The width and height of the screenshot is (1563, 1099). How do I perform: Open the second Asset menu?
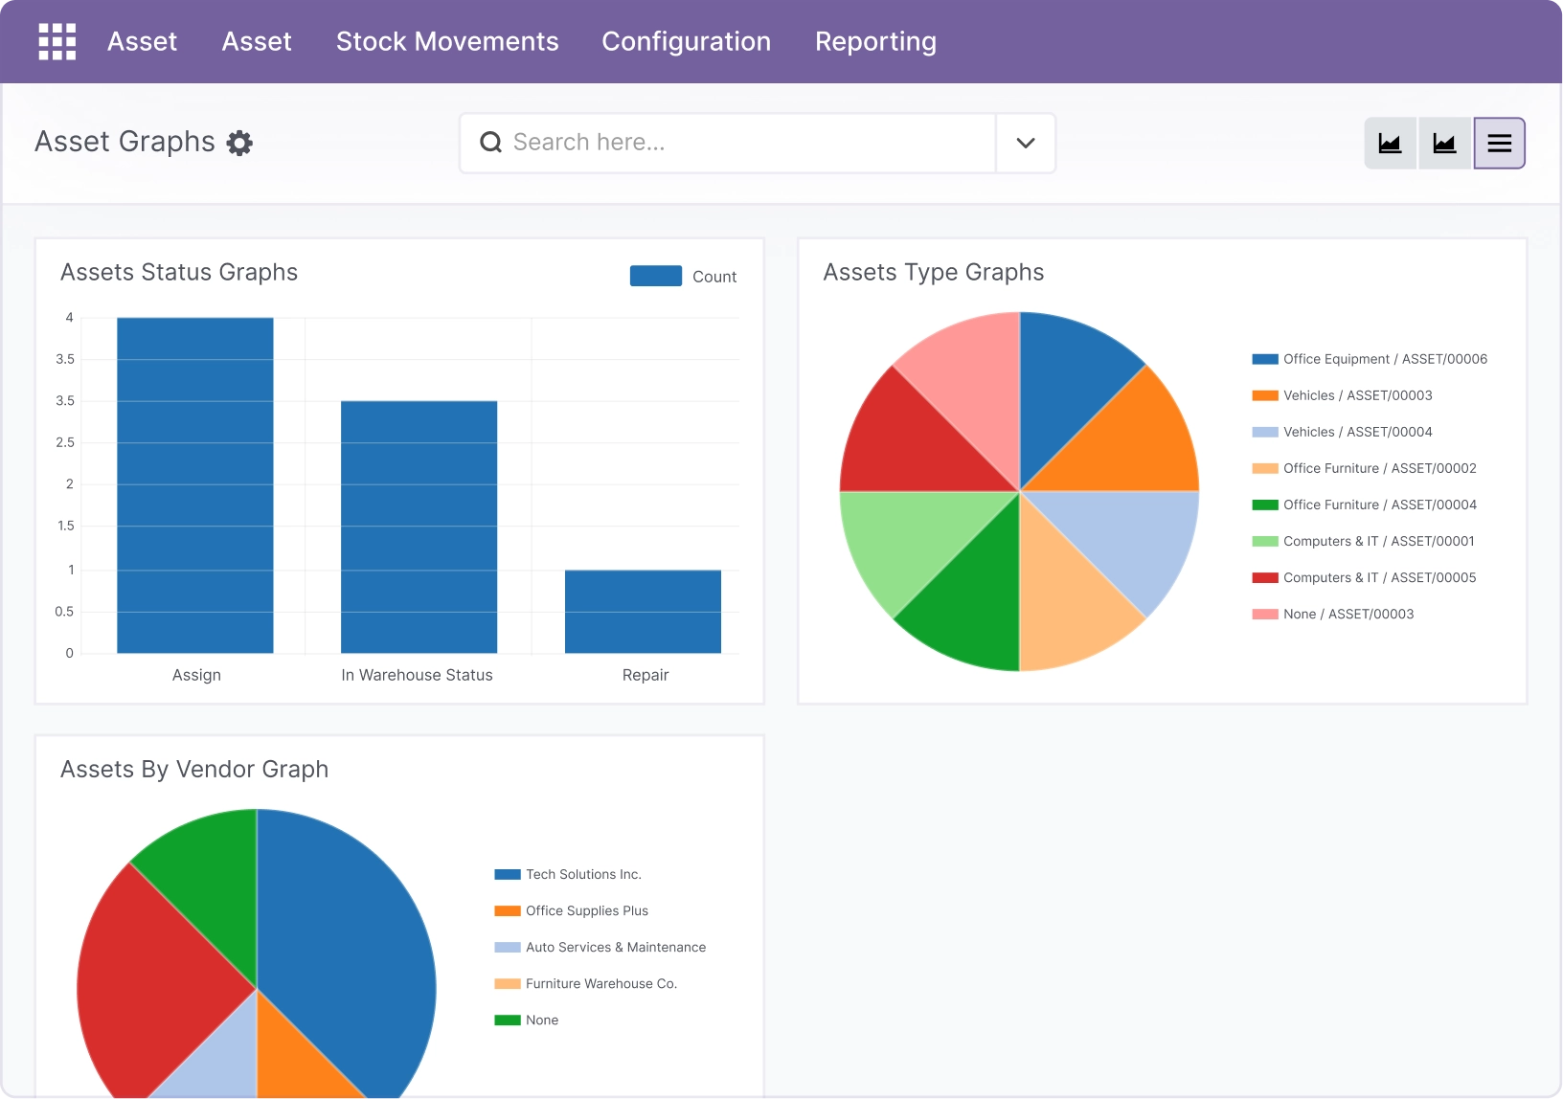coord(257,41)
